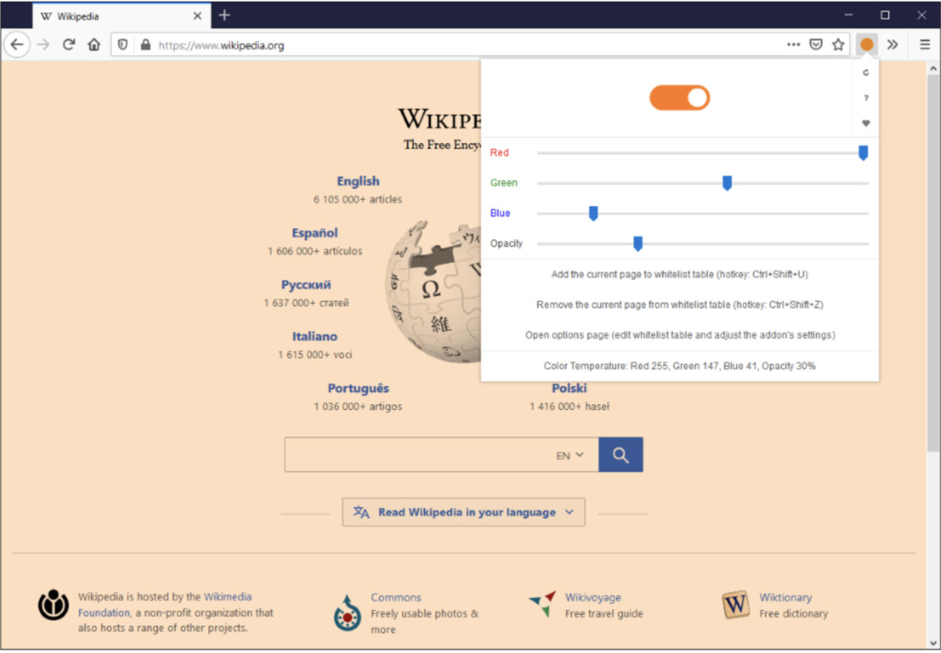Open the English Wikipedia link
Image resolution: width=941 pixels, height=653 pixels.
[x=358, y=182]
